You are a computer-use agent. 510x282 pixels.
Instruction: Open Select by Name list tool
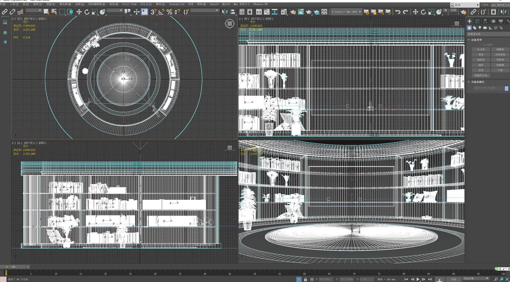[54, 12]
